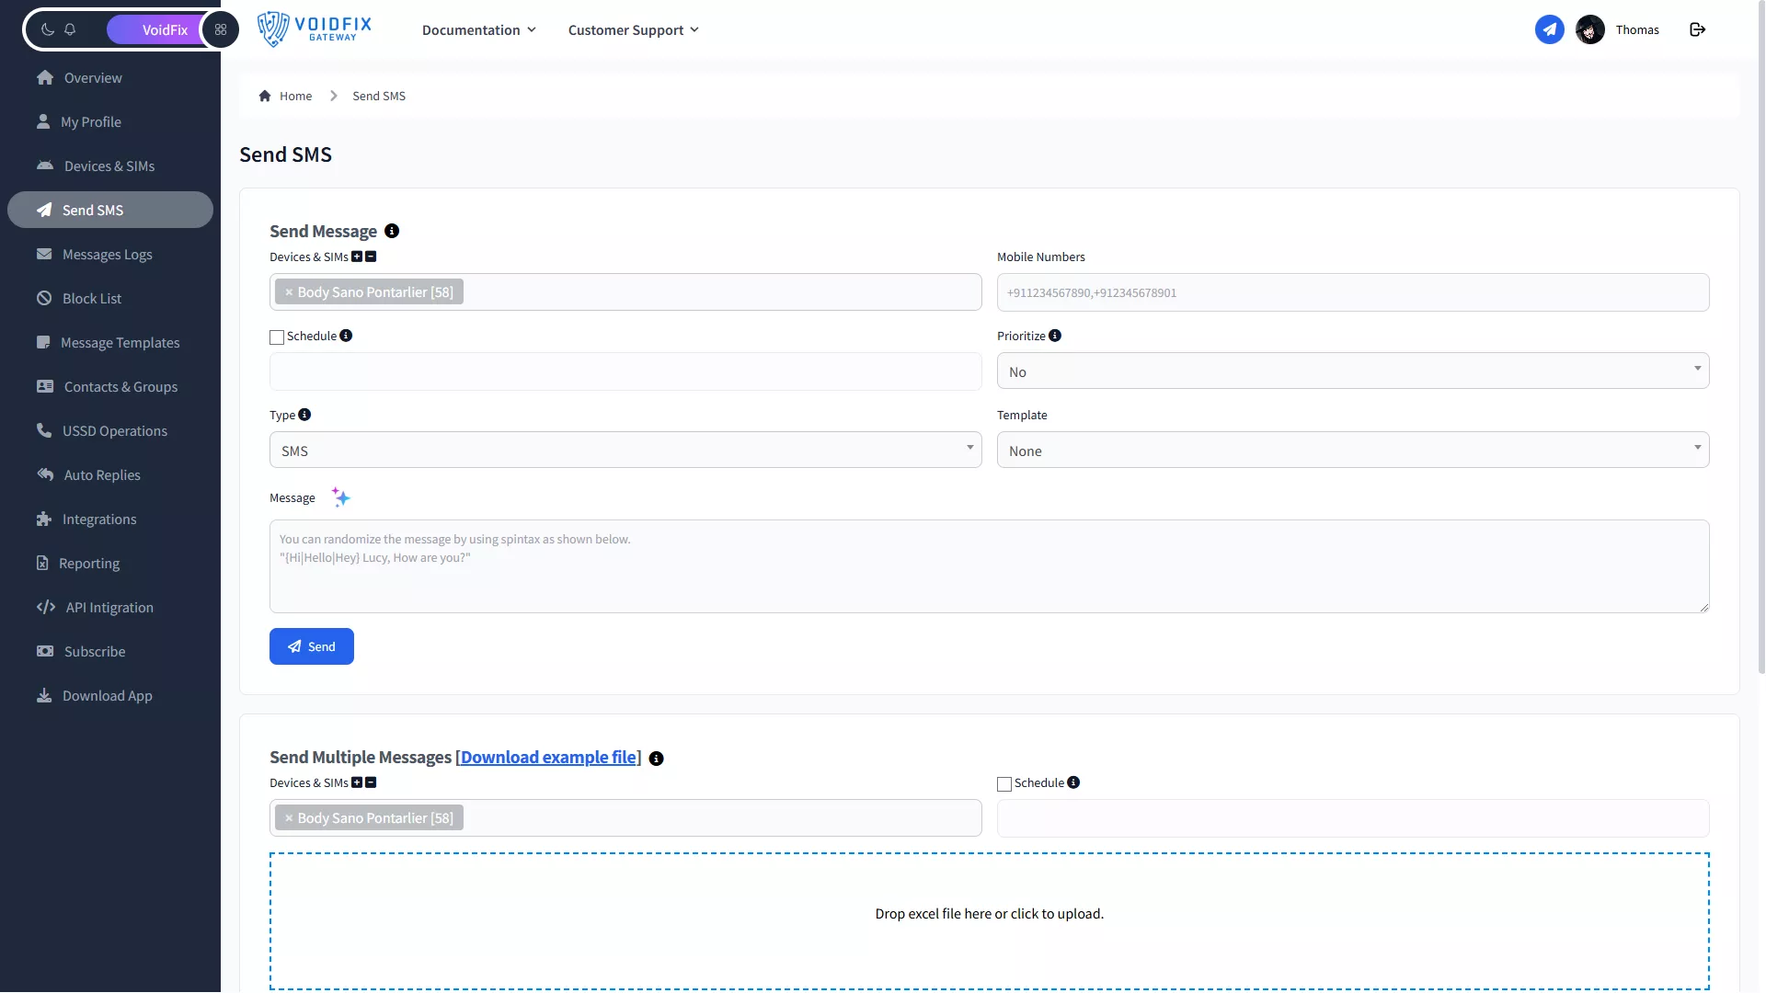Click the notification bell icon
The width and height of the screenshot is (1766, 993).
point(70,29)
